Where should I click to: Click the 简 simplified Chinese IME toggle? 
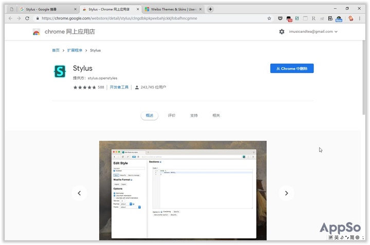pyautogui.click(x=352, y=237)
